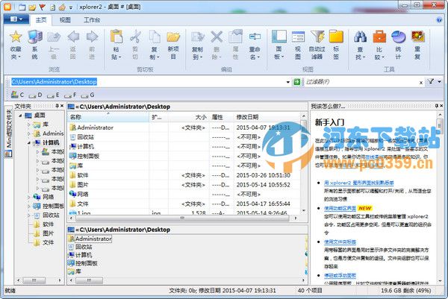Click the 删除 delete X icon
This screenshot has width=448, height=299.
pyautogui.click(x=217, y=37)
